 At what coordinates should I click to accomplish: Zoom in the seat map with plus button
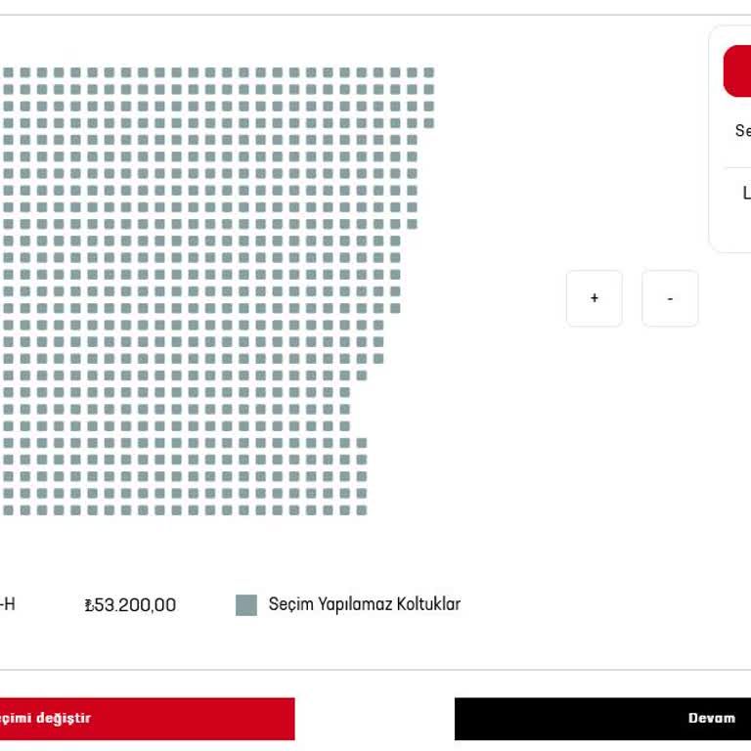click(594, 298)
